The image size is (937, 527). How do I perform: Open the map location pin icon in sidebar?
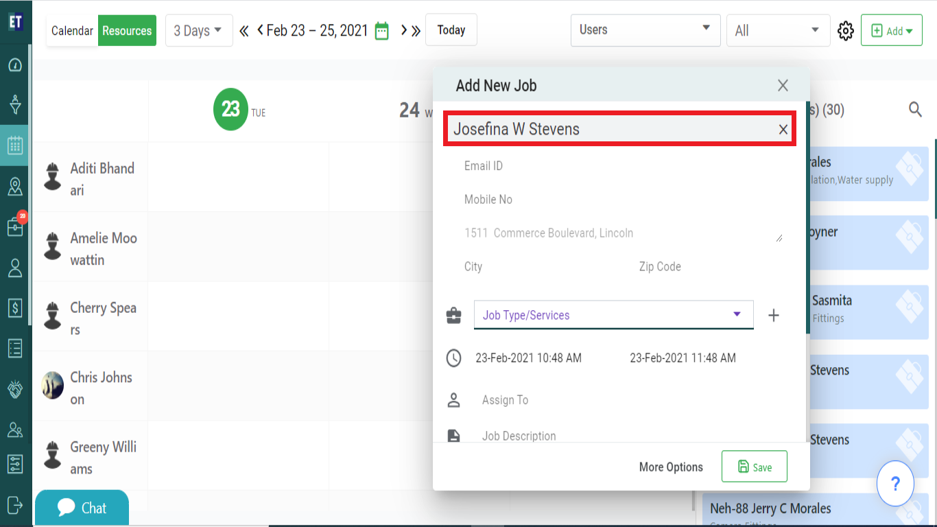(15, 186)
